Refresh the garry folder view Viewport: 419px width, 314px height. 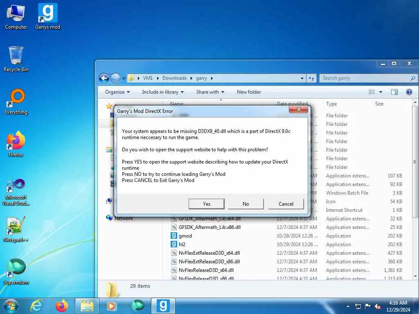311,78
